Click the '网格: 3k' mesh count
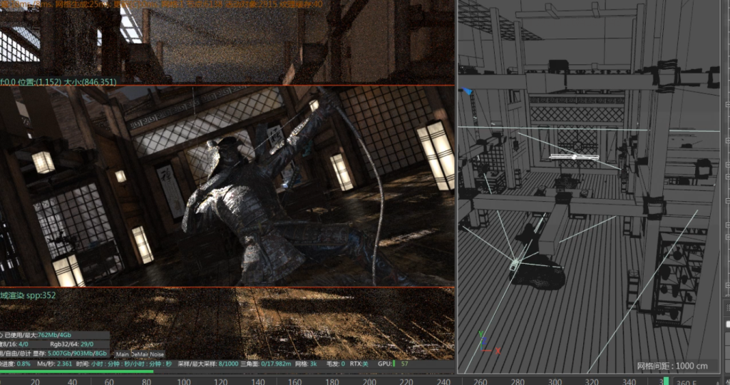Viewport: 730px width, 385px height. [x=306, y=364]
